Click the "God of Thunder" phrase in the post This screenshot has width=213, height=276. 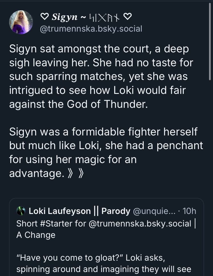(107, 104)
